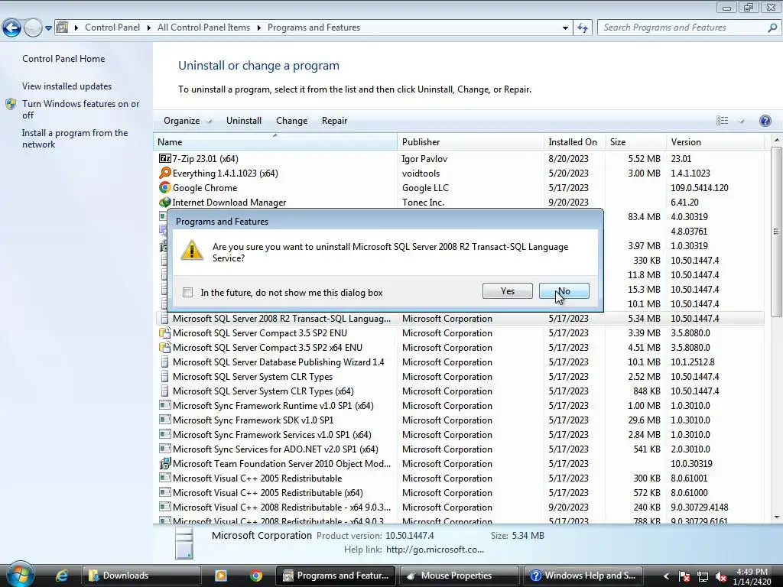The width and height of the screenshot is (783, 587).
Task: Click the Repair toolbar command
Action: (334, 120)
